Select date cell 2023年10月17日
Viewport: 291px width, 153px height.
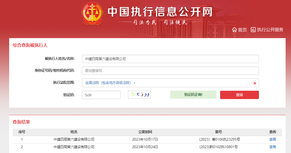145,139
